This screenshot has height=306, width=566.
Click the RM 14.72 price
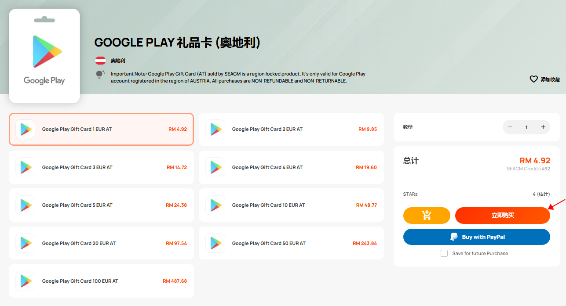pos(177,167)
